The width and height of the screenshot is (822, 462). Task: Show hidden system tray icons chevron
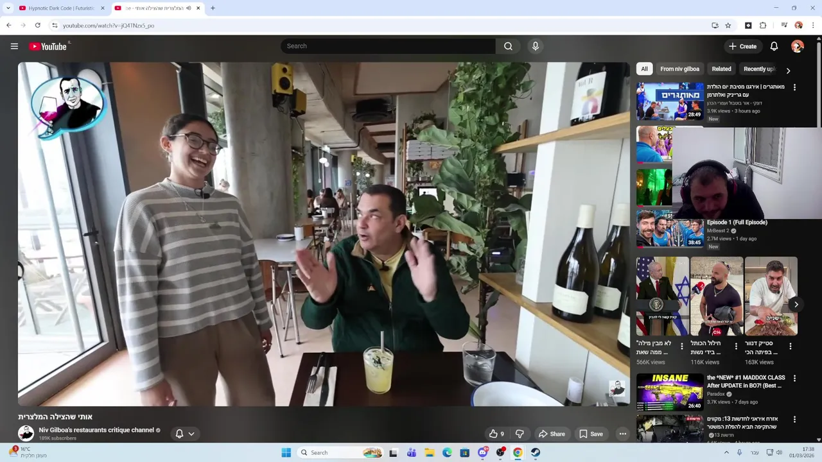tap(726, 452)
